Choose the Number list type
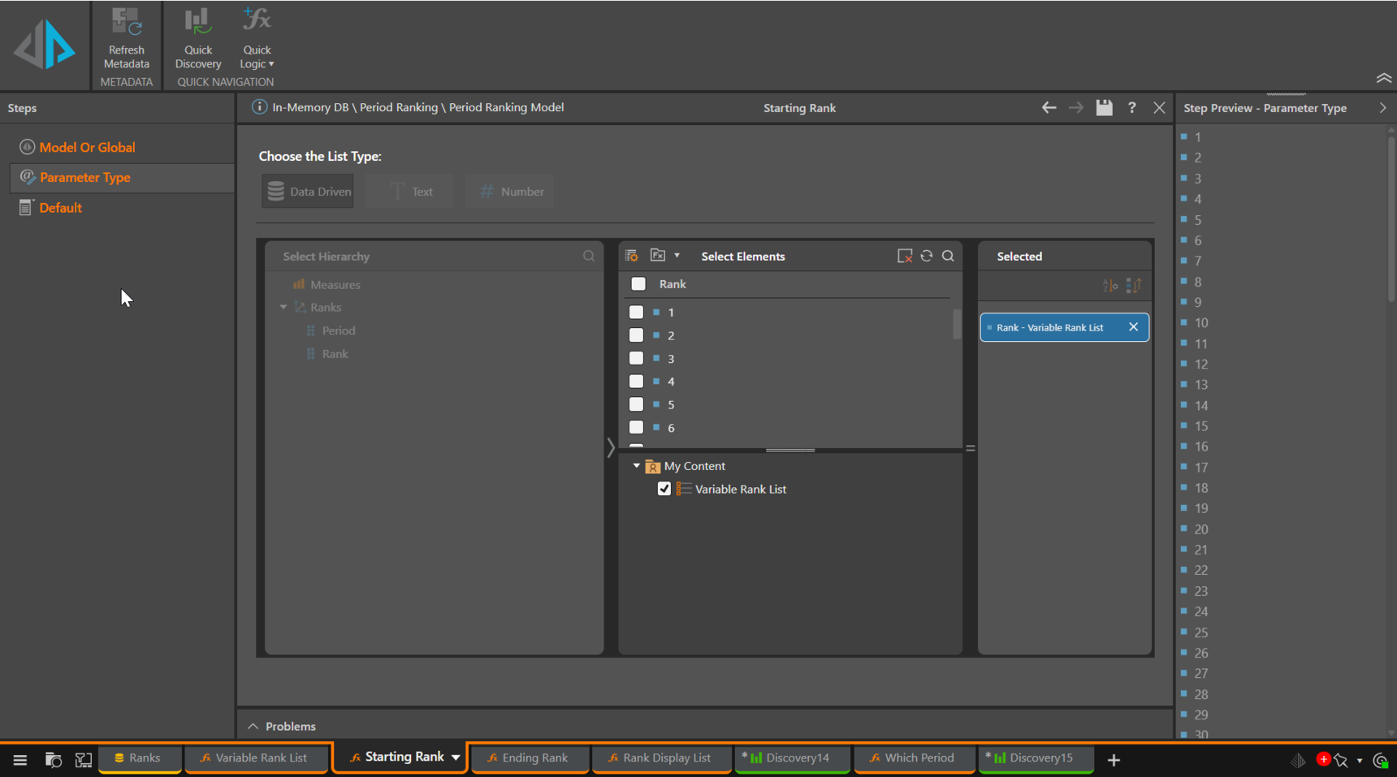Screen dimensions: 1397x777 tap(510, 192)
